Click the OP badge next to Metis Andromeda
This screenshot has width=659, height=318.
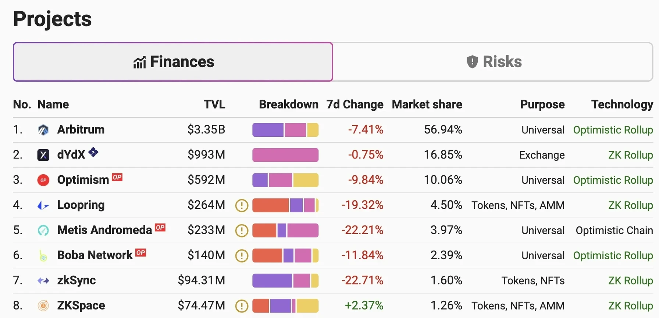coord(160,228)
